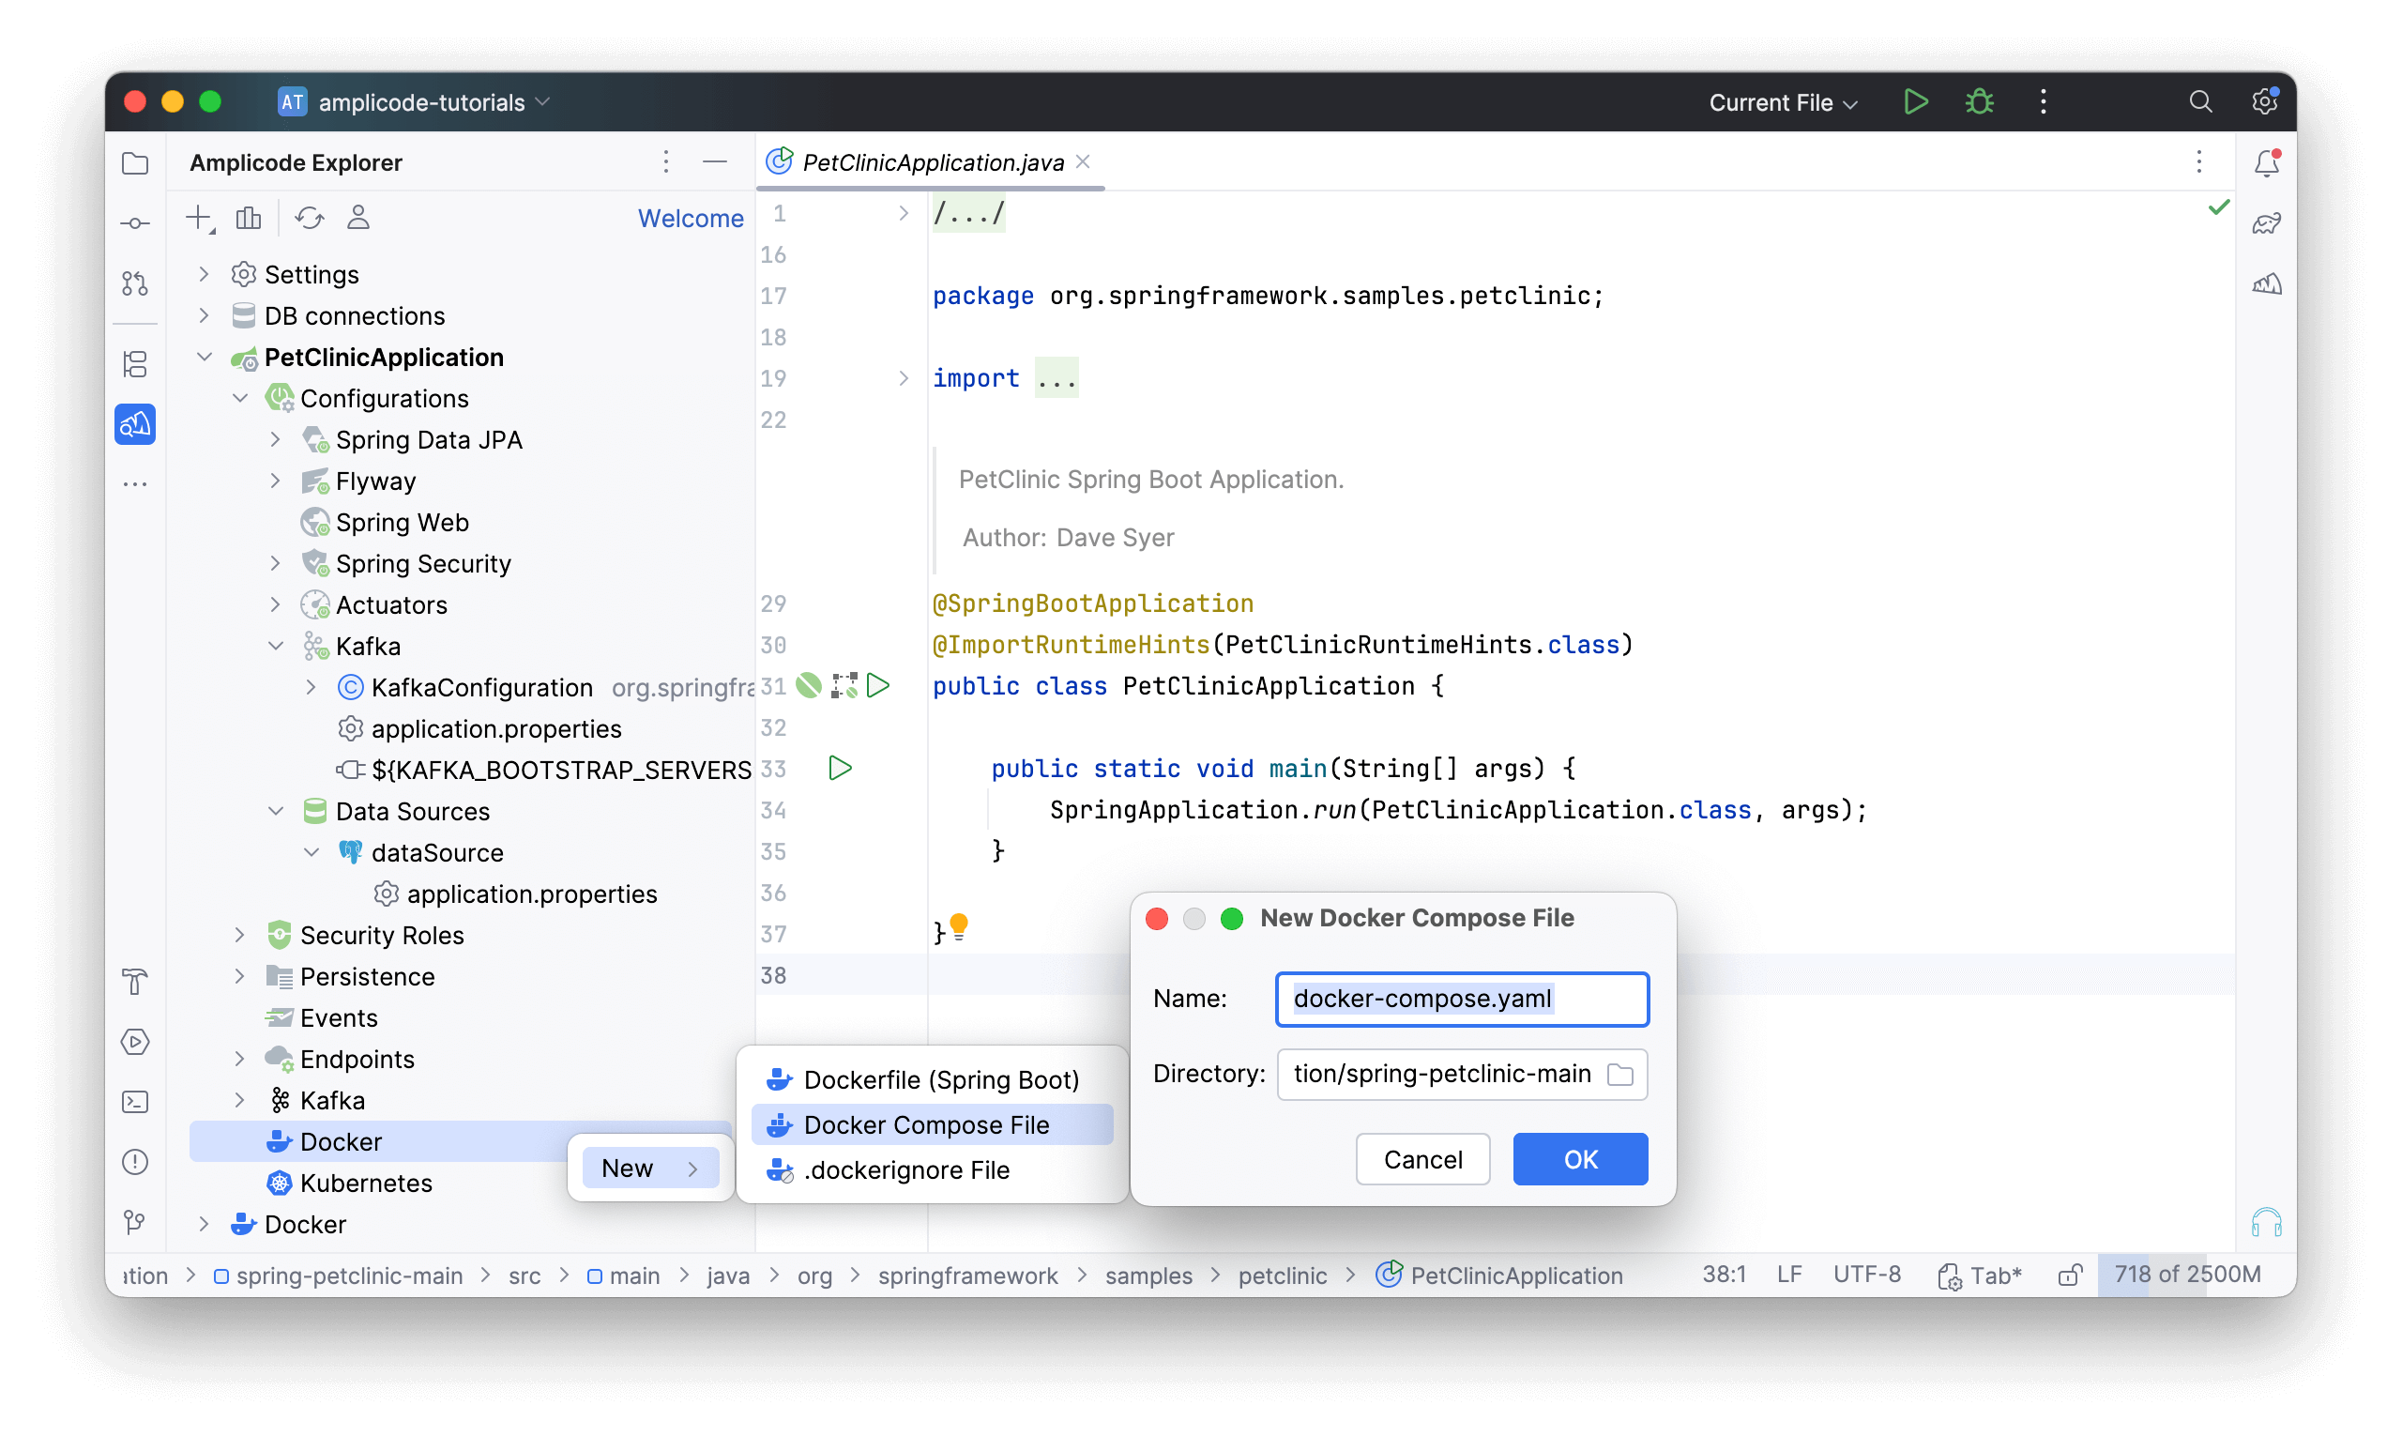
Task: Show more tool windows ellipsis
Action: pyautogui.click(x=135, y=483)
